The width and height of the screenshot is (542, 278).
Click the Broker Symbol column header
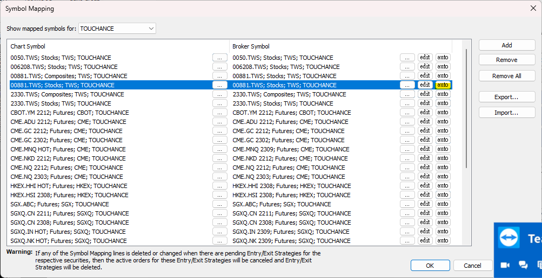pyautogui.click(x=341, y=46)
